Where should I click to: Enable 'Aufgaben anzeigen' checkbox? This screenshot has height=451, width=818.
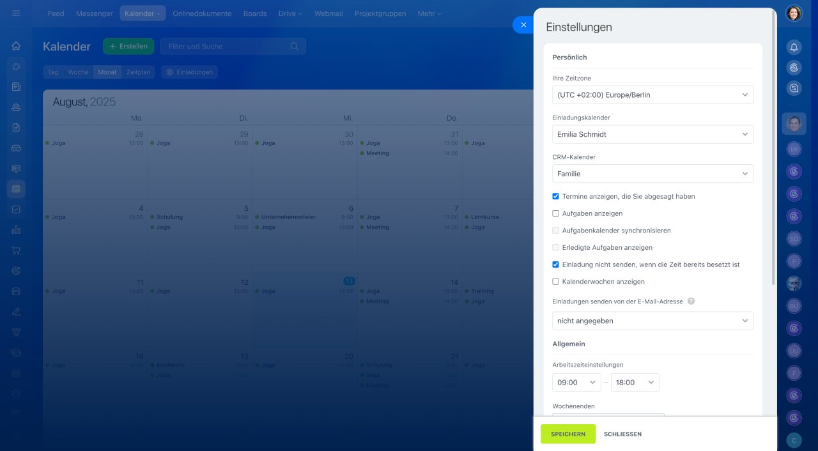click(x=555, y=213)
